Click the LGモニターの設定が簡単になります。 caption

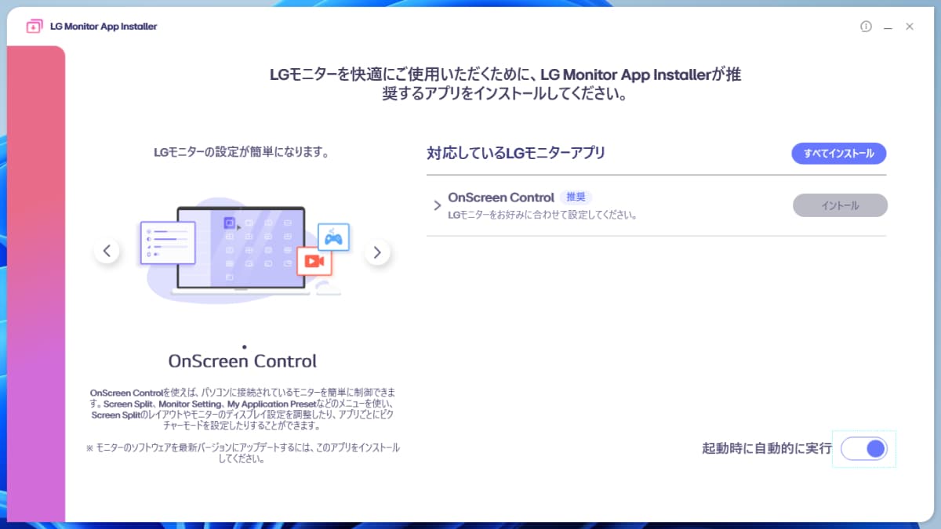[x=242, y=153]
